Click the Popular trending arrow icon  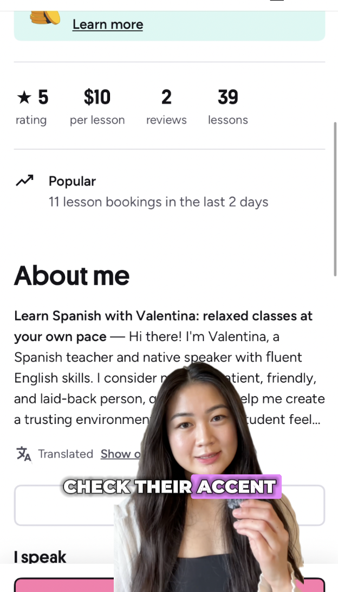(x=24, y=181)
